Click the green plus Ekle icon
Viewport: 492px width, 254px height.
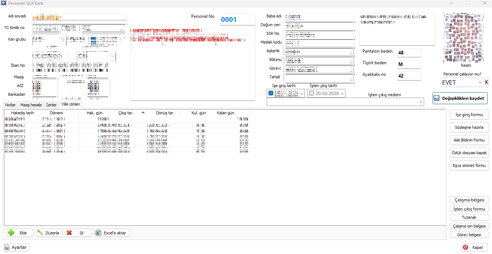click(x=11, y=233)
